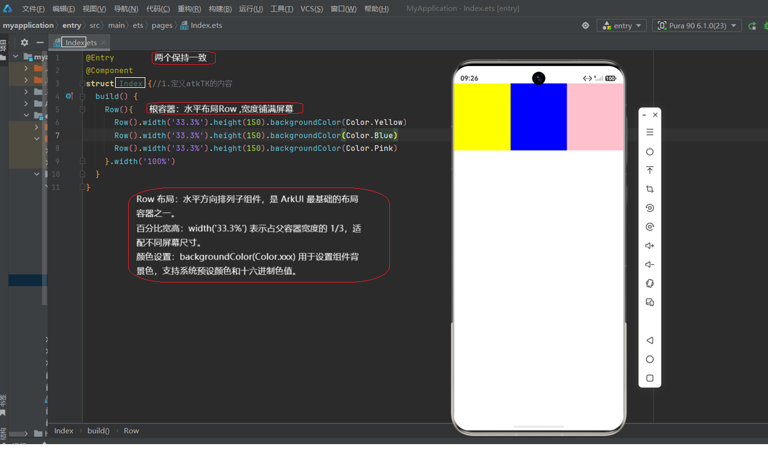Click the emulator always-on-top arrow icon
Viewport: 768px width, 463px height.
[x=650, y=170]
